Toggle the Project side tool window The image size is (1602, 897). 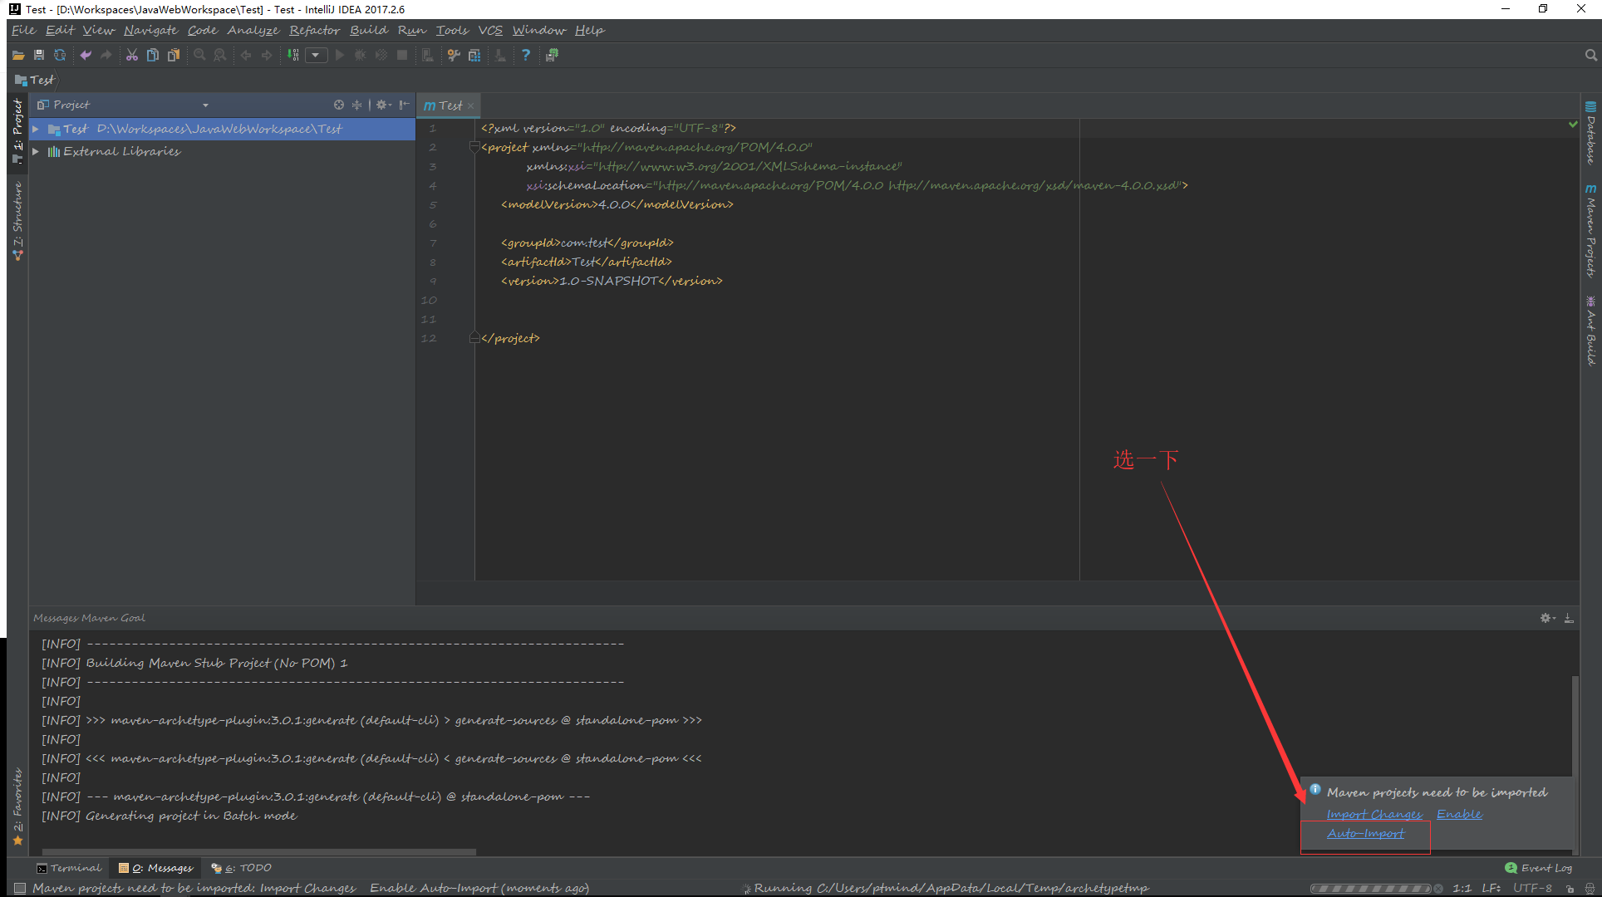[x=17, y=130]
